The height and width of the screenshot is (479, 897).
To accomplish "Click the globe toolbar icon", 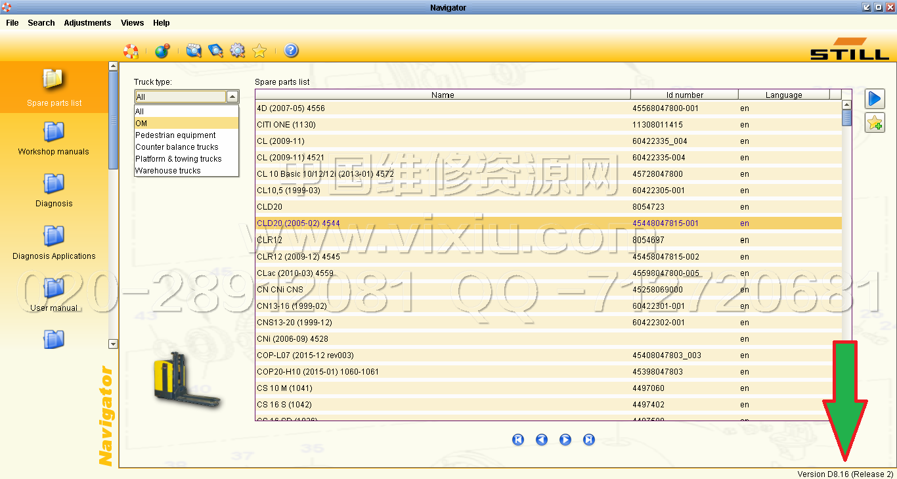I will pyautogui.click(x=162, y=51).
